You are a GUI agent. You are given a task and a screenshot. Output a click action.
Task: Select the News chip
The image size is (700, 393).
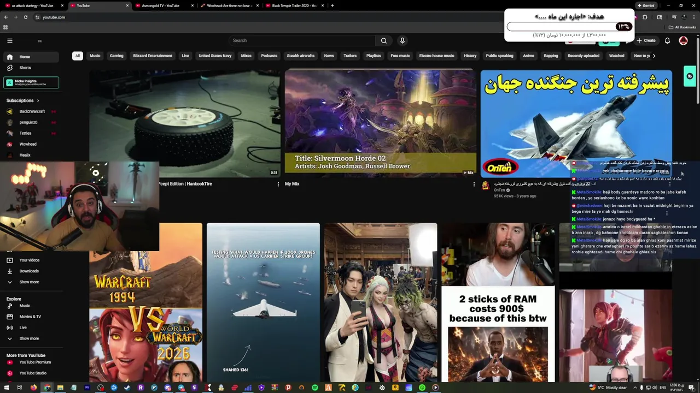tap(329, 56)
